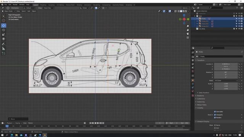Open the File menu
The width and height of the screenshot is (244, 137).
click(x=6, y=5)
